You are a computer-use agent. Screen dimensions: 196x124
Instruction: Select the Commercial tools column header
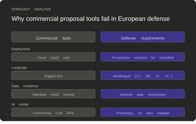point(53,37)
